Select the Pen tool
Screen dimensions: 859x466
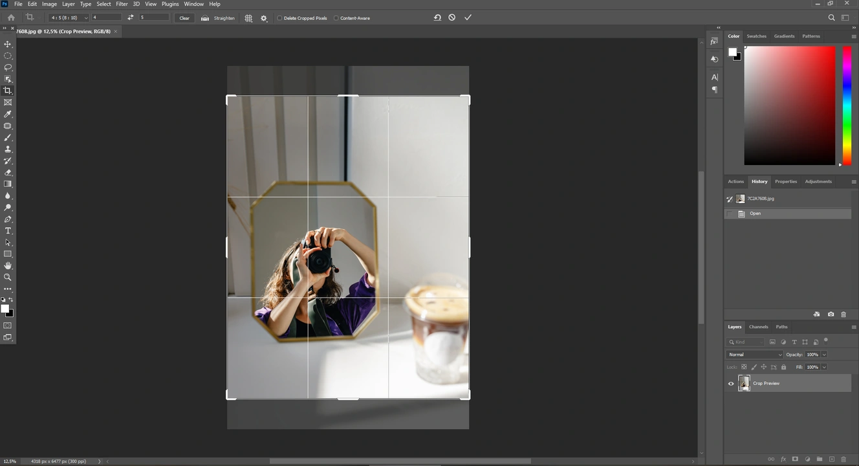tap(8, 219)
